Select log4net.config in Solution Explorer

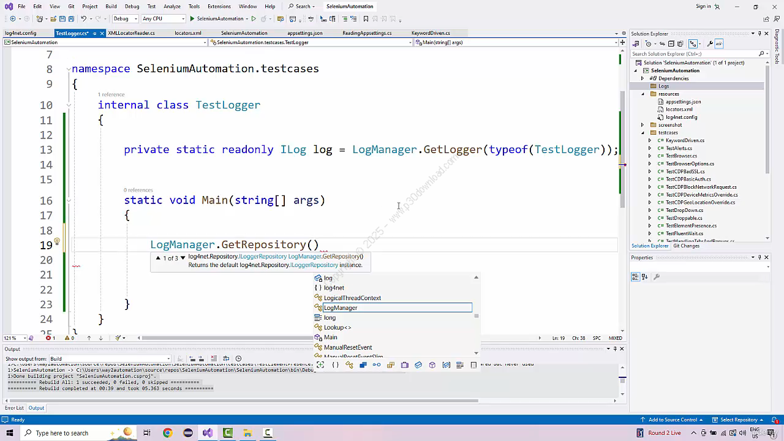(x=681, y=117)
